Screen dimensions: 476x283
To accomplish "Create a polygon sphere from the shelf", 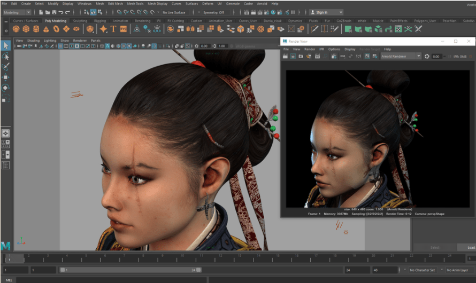I will tap(16, 29).
